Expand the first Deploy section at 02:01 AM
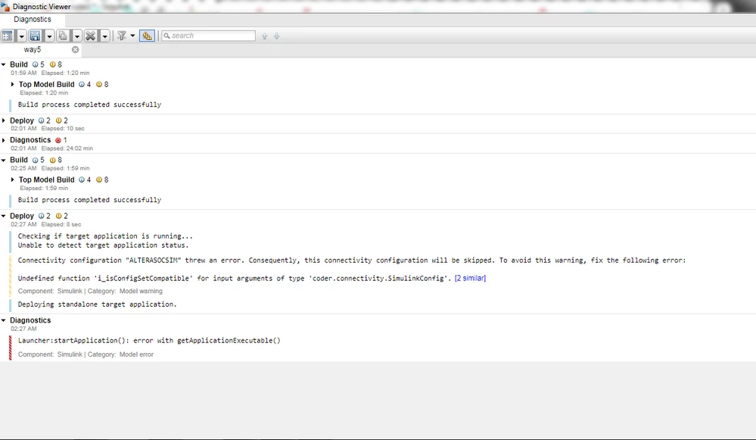This screenshot has height=440, width=756. 4,120
